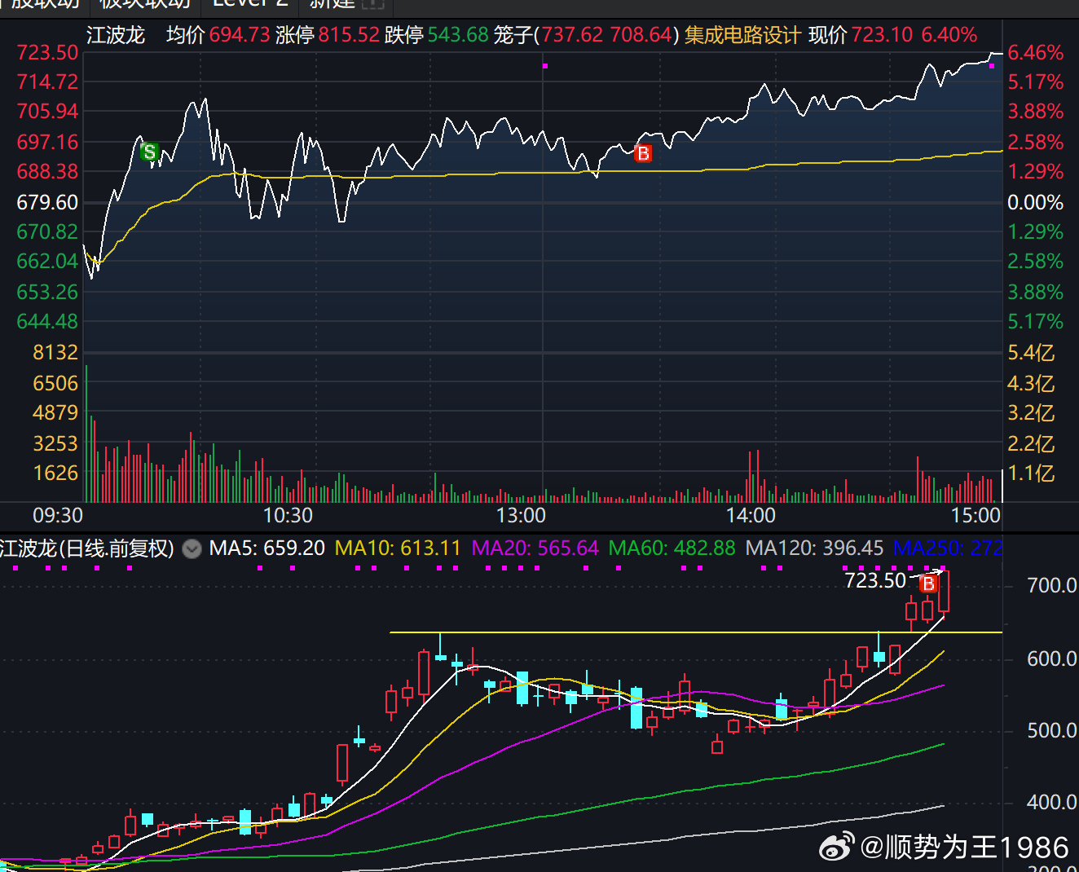
Task: Select the MA10: 613.11 indicator label
Action: [x=398, y=548]
